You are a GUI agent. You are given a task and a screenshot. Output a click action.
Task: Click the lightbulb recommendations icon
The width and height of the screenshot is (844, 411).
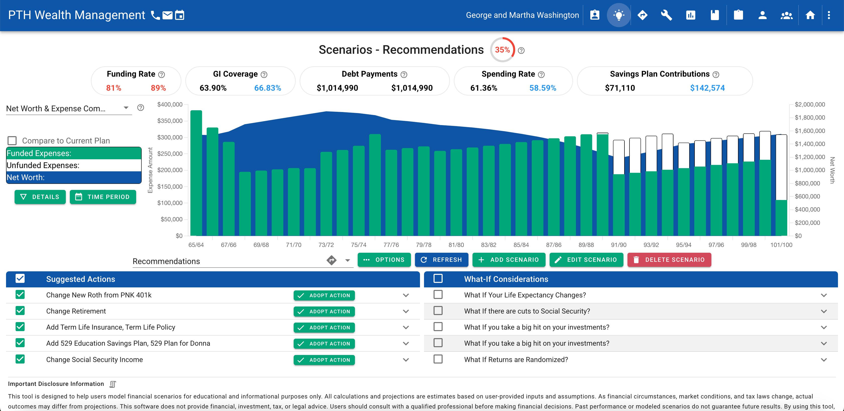click(x=619, y=15)
